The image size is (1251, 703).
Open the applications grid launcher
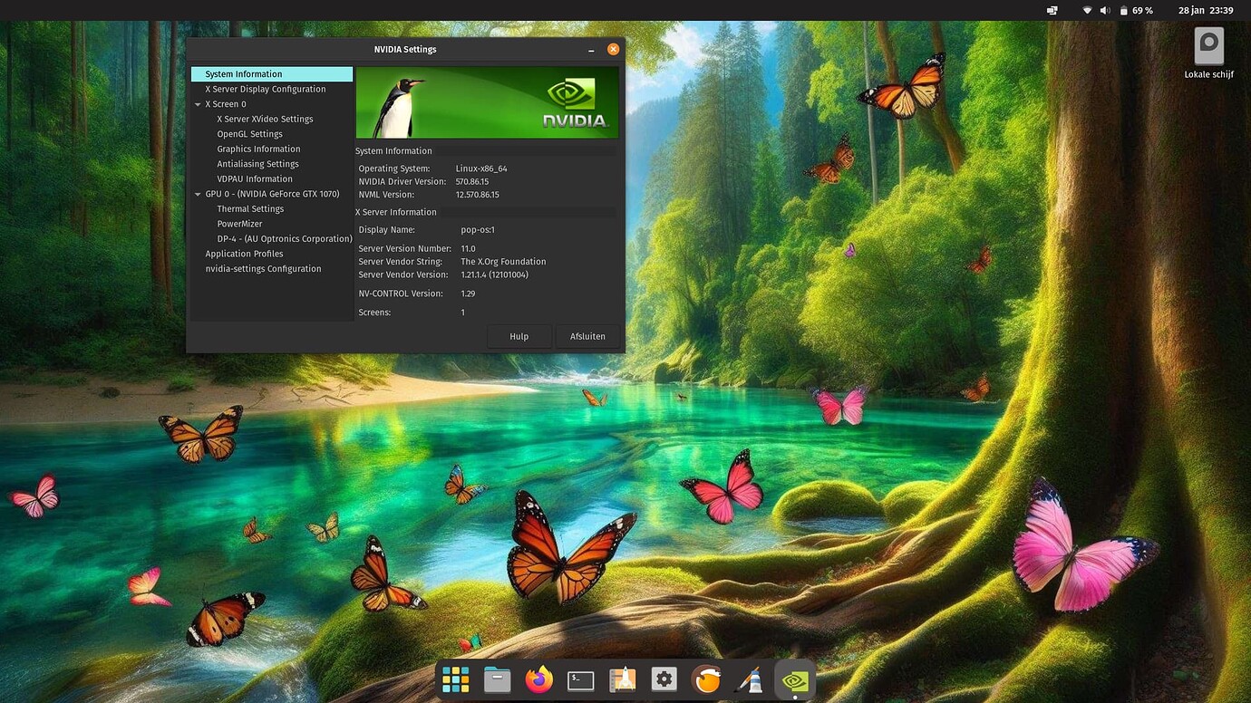455,679
